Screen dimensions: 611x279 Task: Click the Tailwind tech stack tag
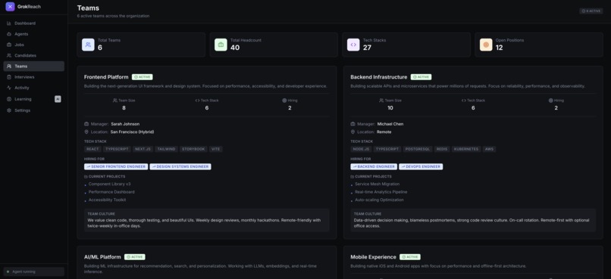point(166,149)
